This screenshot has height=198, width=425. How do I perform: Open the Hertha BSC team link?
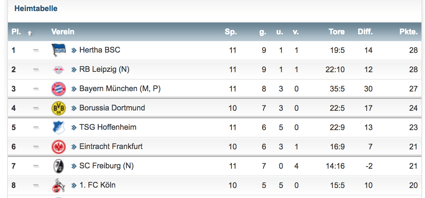99,50
